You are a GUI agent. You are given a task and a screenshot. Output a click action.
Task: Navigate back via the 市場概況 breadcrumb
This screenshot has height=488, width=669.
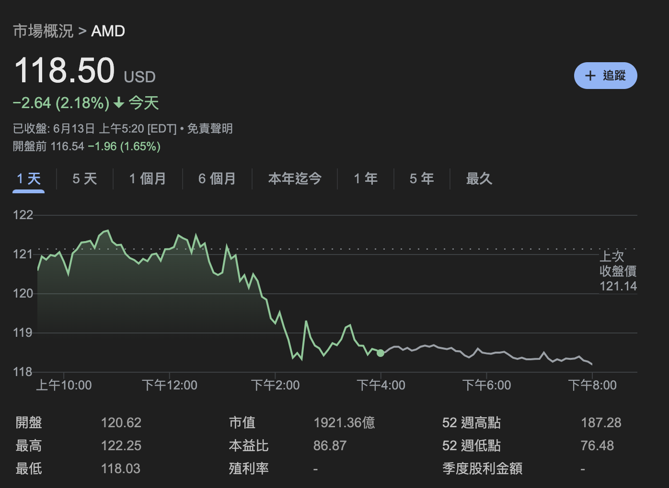pos(42,31)
